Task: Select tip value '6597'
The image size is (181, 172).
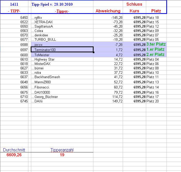Action: [x=24, y=50]
